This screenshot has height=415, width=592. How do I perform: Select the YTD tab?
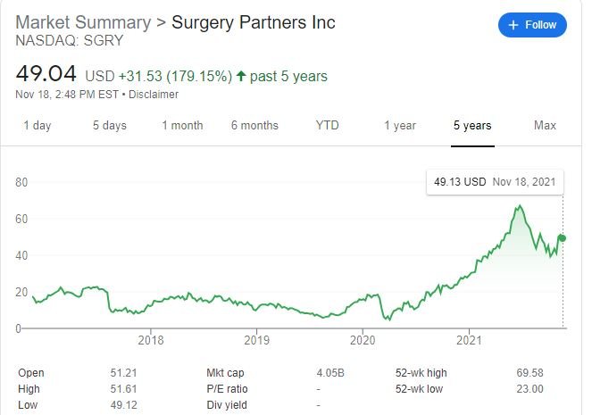(328, 125)
